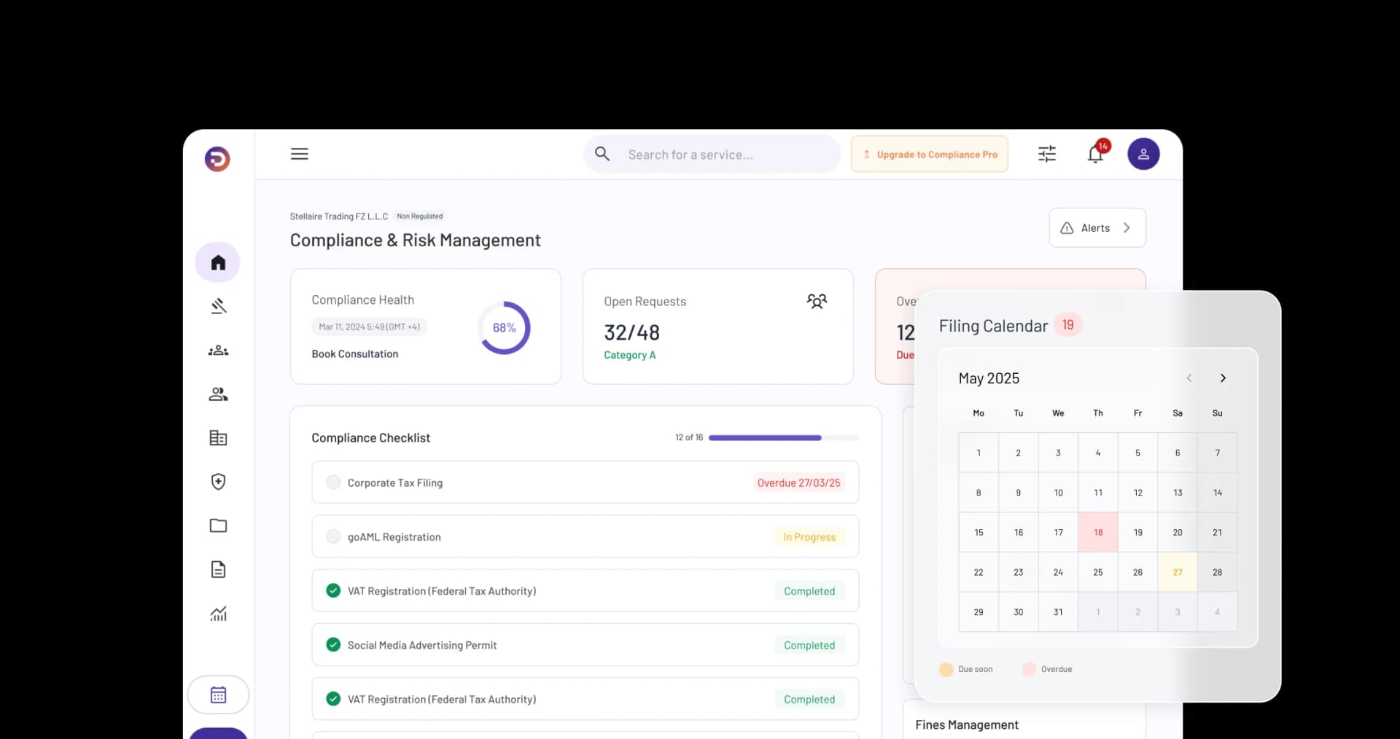
Task: Click the 32/48 open requests value
Action: (631, 332)
